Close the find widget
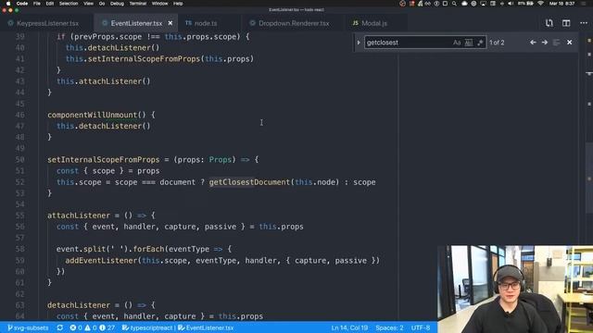 tap(570, 43)
